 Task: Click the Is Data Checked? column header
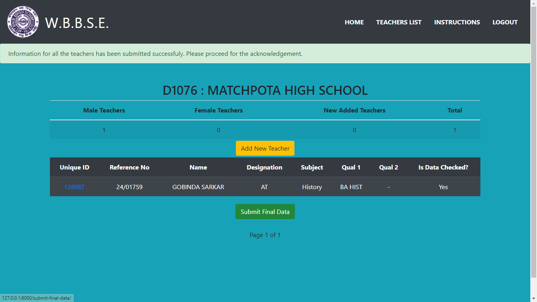(443, 168)
